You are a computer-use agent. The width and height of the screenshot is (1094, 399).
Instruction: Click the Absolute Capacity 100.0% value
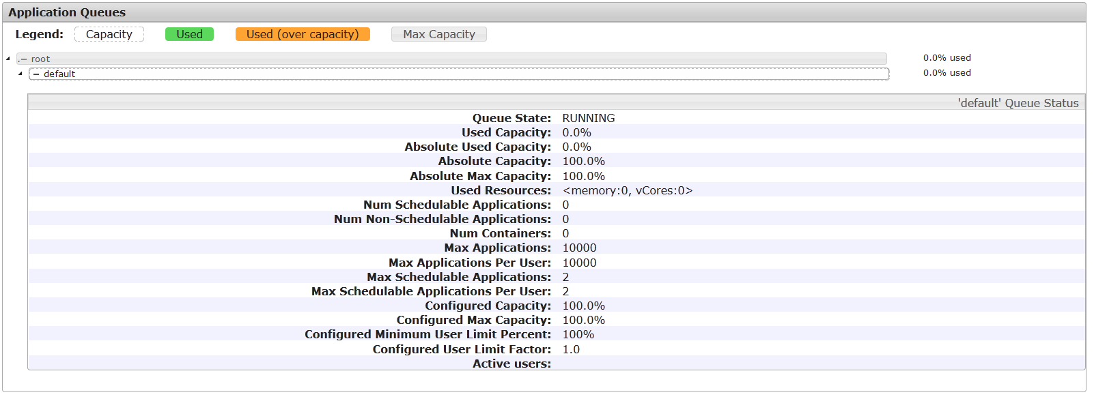584,161
